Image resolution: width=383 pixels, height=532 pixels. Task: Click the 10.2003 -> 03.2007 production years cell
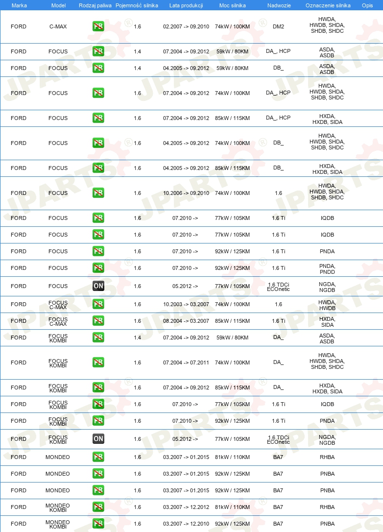coord(186,304)
